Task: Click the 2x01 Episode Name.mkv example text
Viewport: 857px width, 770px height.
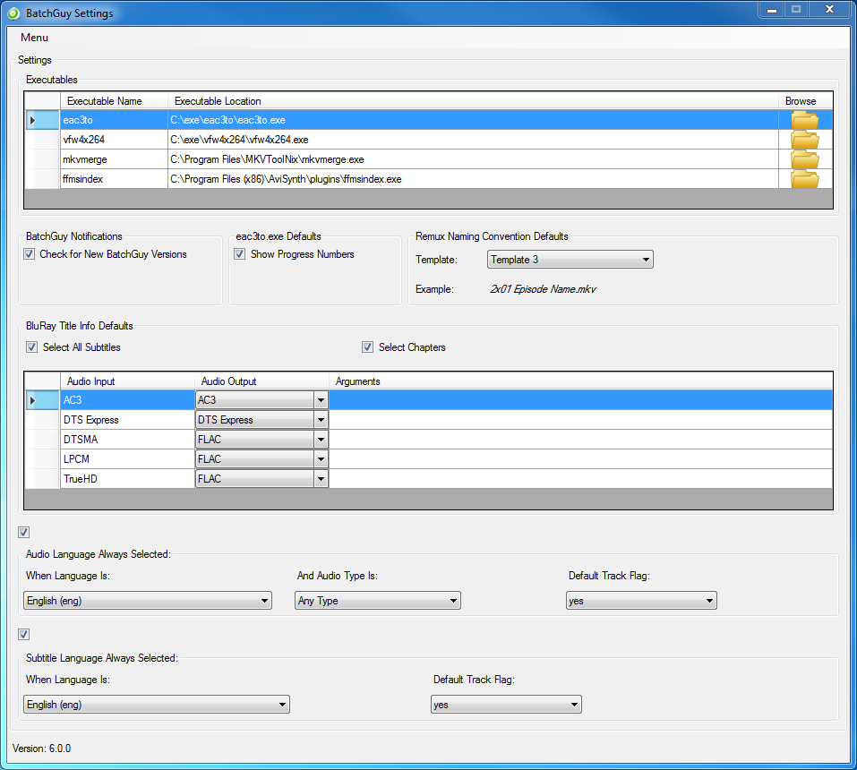Action: (x=543, y=289)
